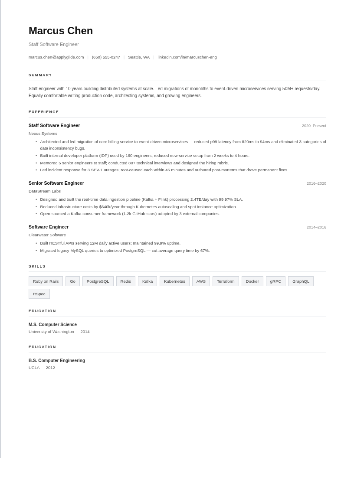Screen dimensions: 354x477
Task: Click the AWS skill tag
Action: pyautogui.click(x=201, y=281)
